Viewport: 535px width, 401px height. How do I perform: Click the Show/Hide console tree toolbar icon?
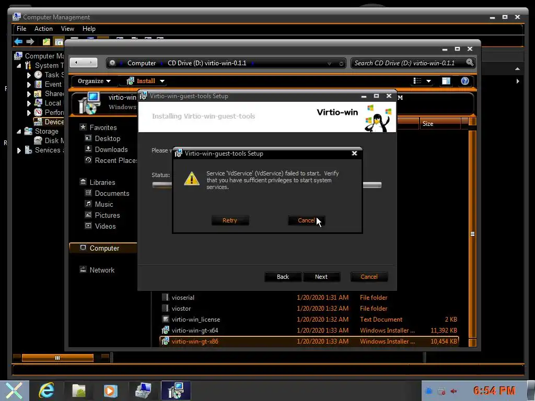[59, 42]
